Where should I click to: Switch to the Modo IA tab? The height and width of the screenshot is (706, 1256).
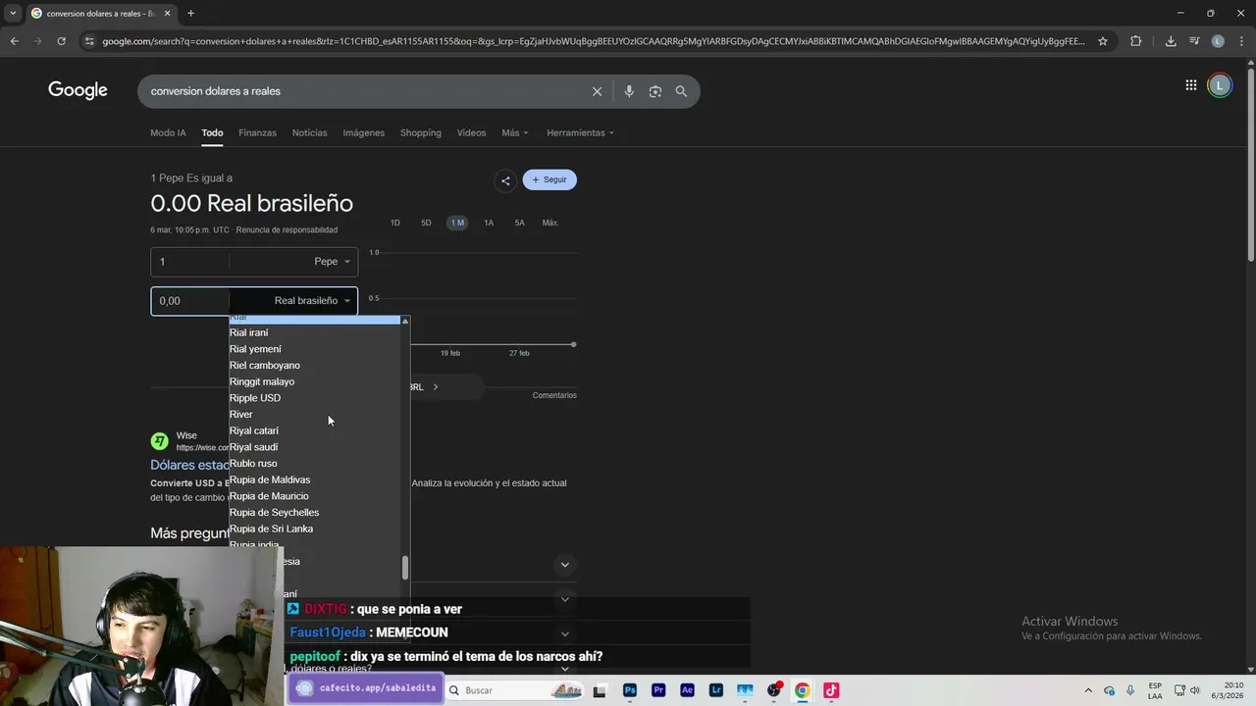tap(168, 132)
